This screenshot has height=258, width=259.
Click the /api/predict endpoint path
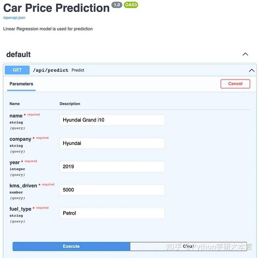pyautogui.click(x=51, y=70)
